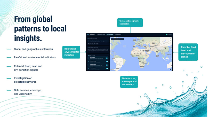Open the Intelligence Home tab
The height and width of the screenshot is (117, 208).
click(x=101, y=35)
